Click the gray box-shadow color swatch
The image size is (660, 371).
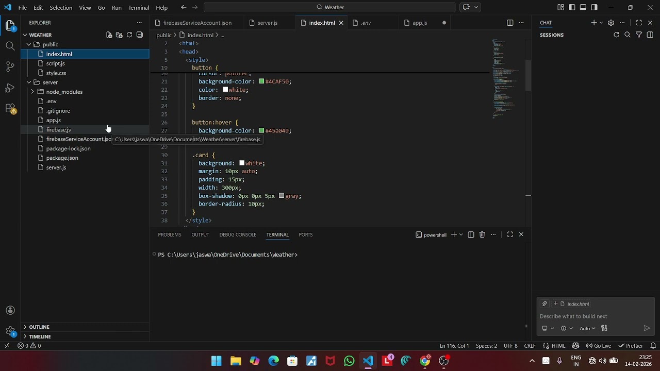(x=281, y=196)
